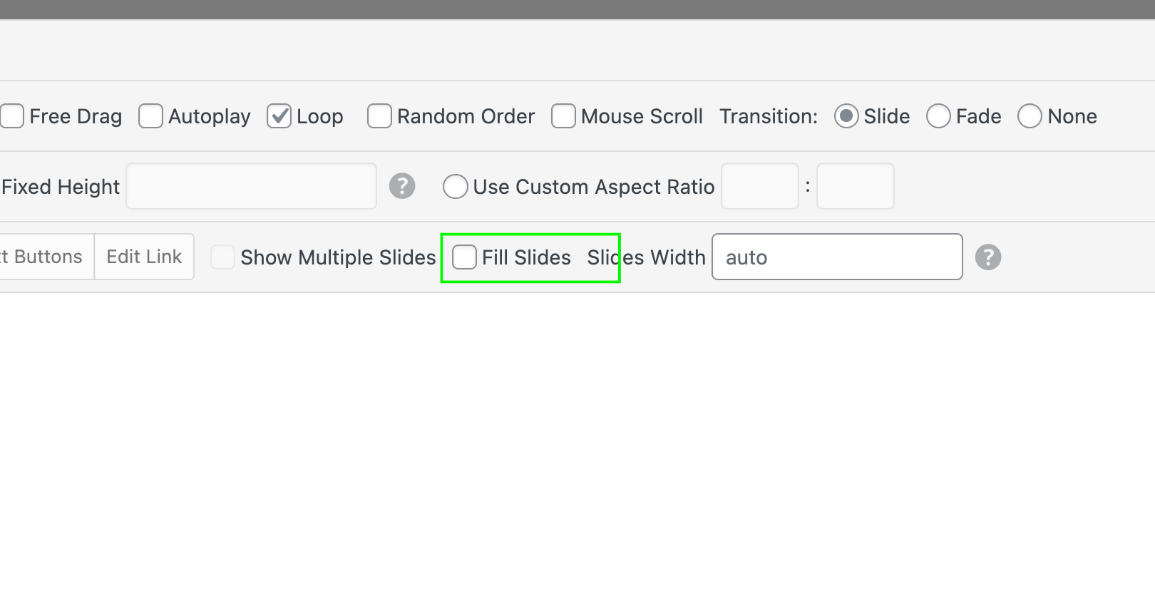Image resolution: width=1155 pixels, height=606 pixels.
Task: Enable Random Order playback
Action: pos(379,115)
